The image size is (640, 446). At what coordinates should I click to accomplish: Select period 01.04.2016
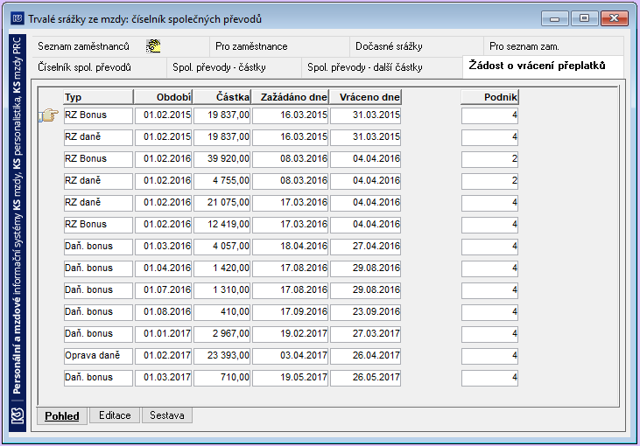coord(163,268)
